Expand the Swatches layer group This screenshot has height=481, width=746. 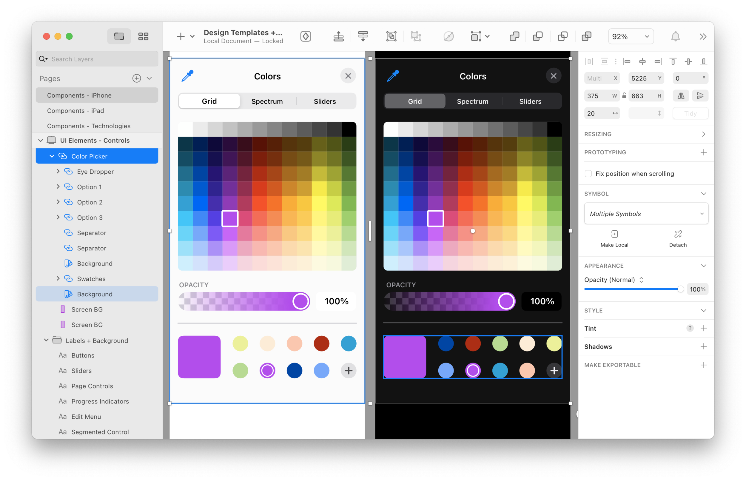click(x=58, y=279)
